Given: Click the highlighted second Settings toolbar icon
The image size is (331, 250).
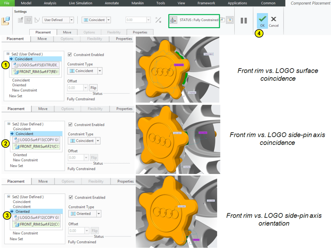Looking at the screenshot, I should pyautogui.click(x=28, y=20).
